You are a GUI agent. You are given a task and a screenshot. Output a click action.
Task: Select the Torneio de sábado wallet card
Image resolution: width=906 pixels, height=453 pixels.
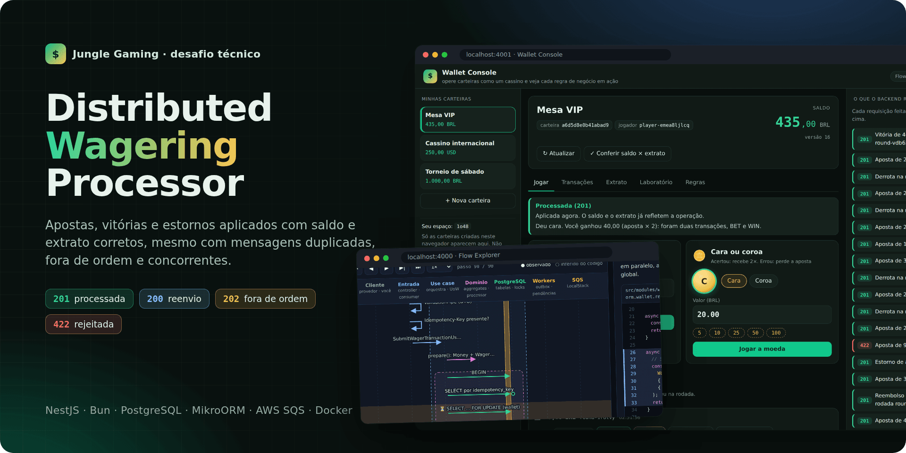468,176
